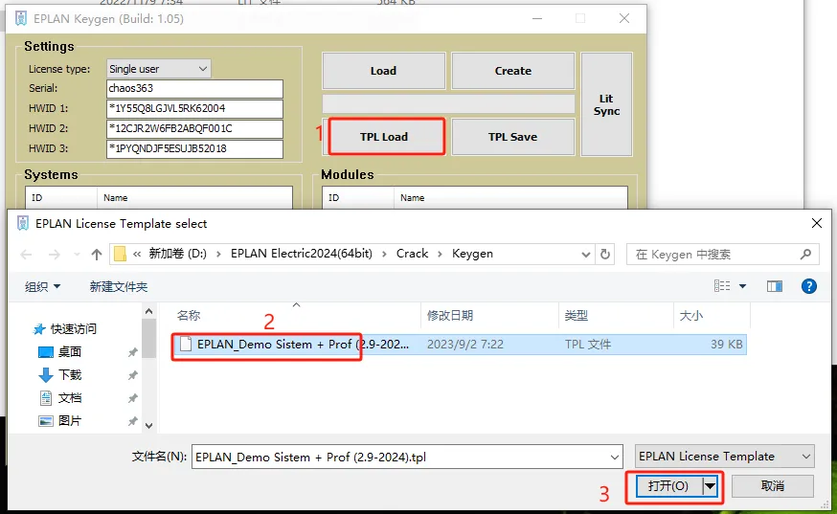Click the Back navigation arrow
The height and width of the screenshot is (514, 837).
pos(26,255)
